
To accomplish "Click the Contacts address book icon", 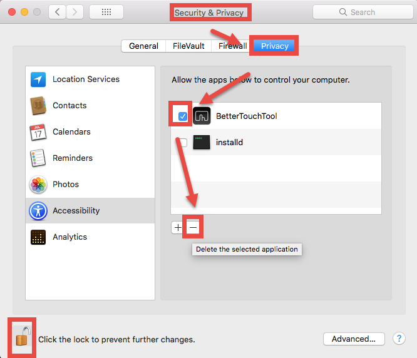I will [x=38, y=106].
